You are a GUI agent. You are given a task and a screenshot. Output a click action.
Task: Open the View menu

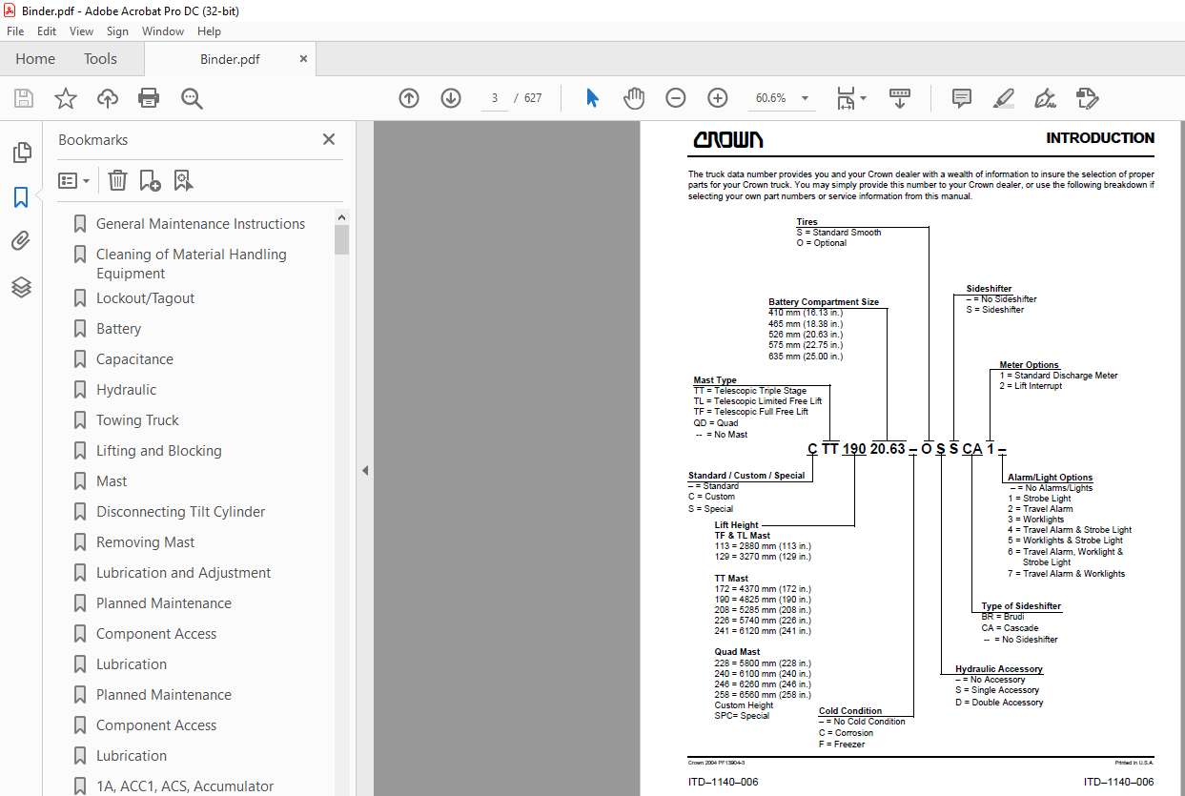click(x=81, y=31)
